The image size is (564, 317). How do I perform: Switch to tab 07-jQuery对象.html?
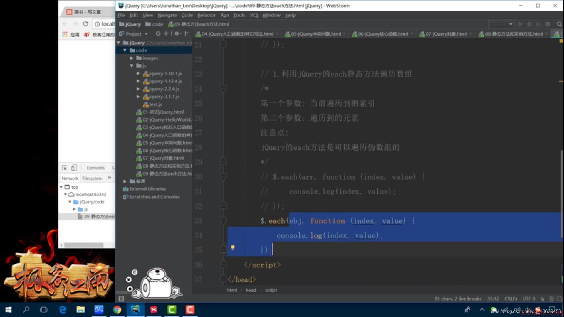[x=446, y=34]
